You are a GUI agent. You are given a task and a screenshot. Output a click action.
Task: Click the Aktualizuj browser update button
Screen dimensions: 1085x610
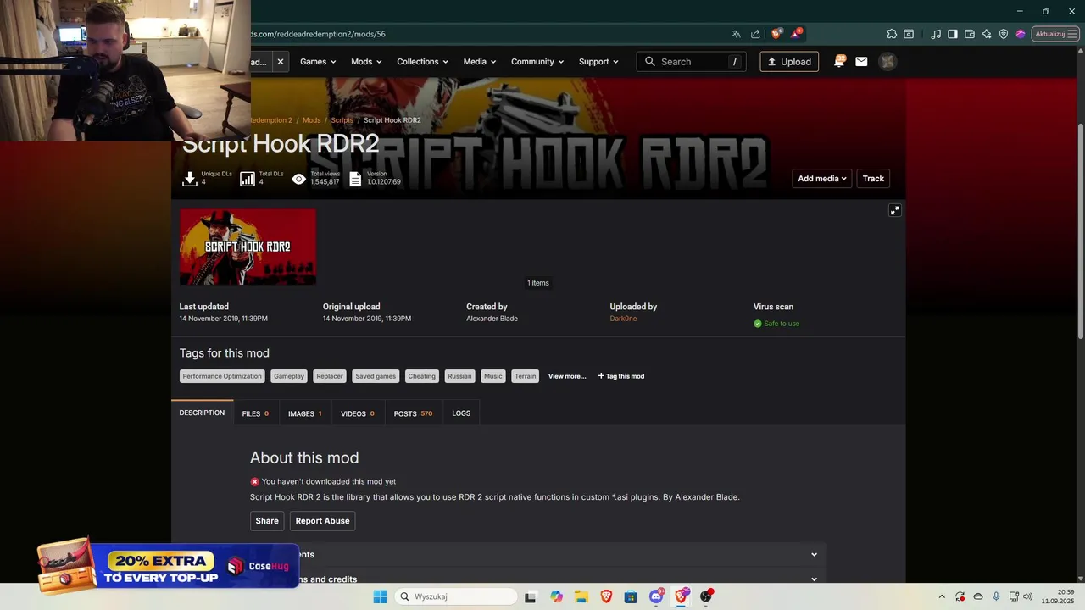click(1054, 34)
